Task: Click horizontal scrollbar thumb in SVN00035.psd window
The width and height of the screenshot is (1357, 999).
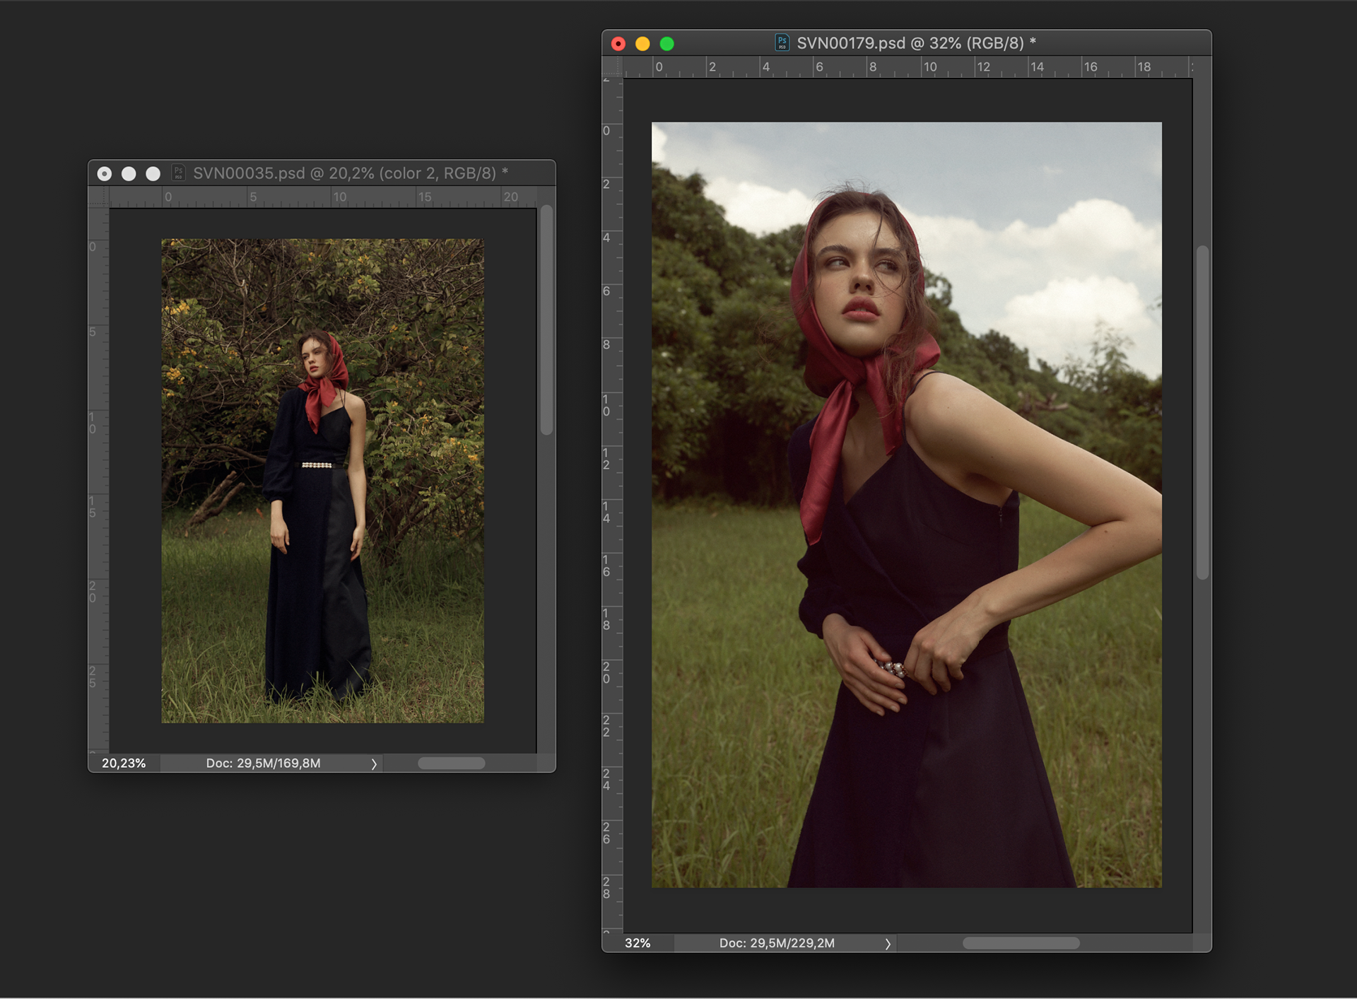Action: click(451, 764)
